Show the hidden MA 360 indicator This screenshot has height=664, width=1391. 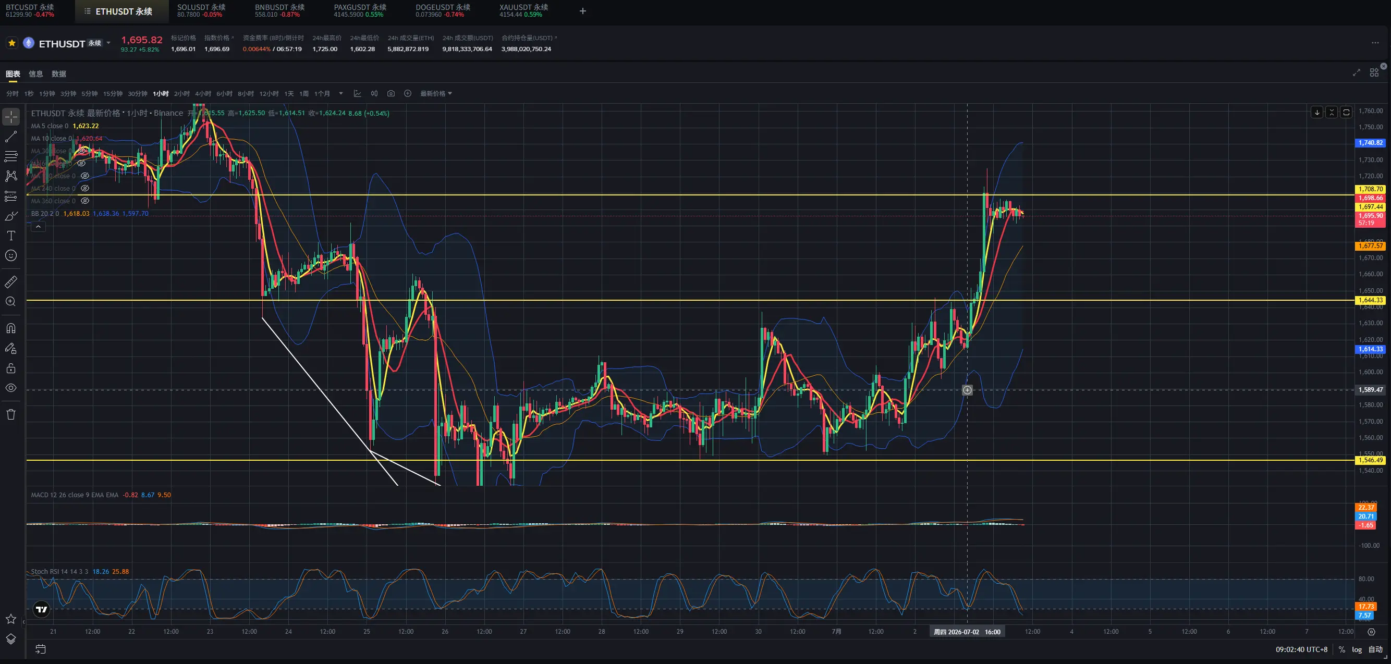click(85, 201)
